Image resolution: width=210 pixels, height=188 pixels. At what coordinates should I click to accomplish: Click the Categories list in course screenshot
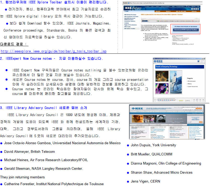pos(192,82)
